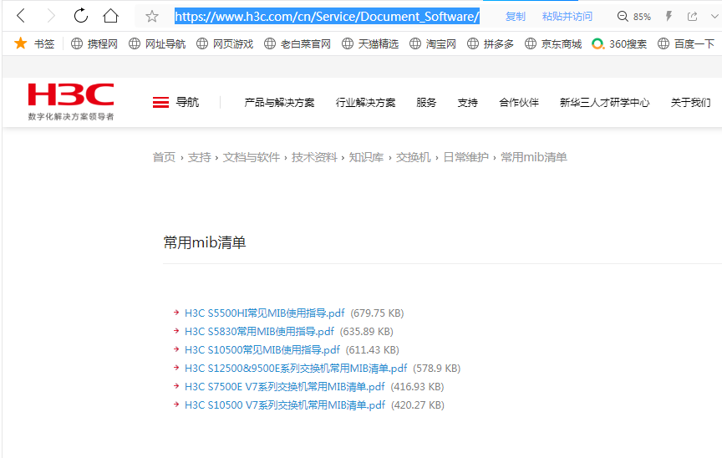The image size is (722, 458).
Task: Open the 拼多多 bookmark
Action: 491,43
